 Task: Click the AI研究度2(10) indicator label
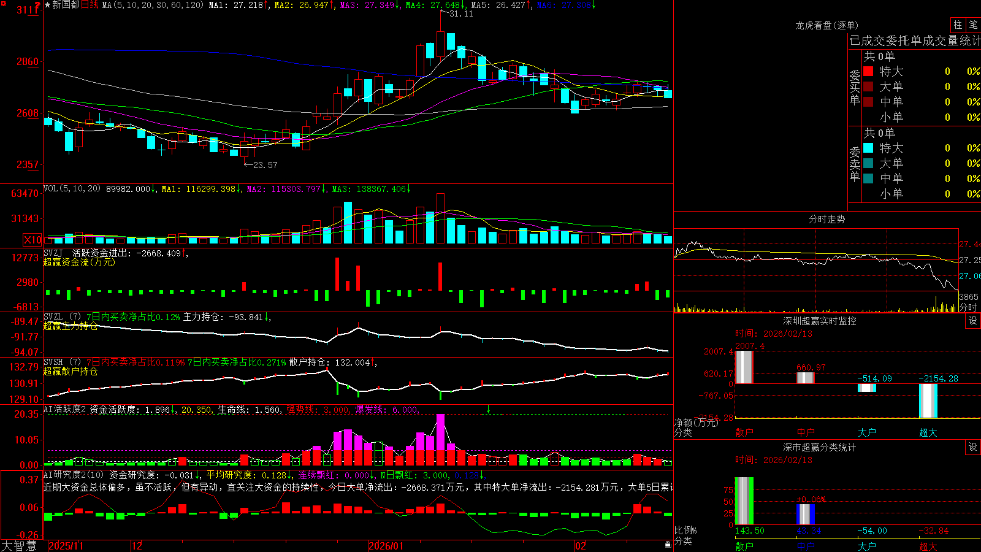point(74,475)
